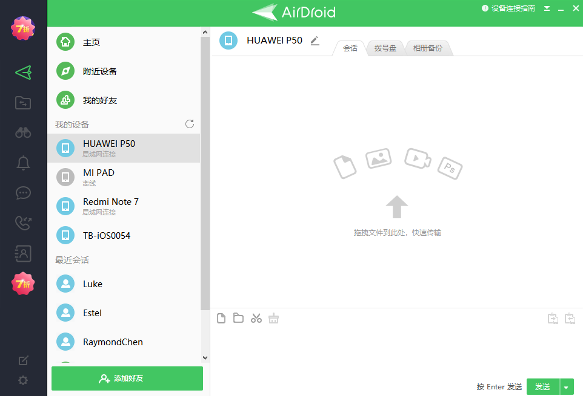Select the TB-iOS0054 device

(124, 235)
